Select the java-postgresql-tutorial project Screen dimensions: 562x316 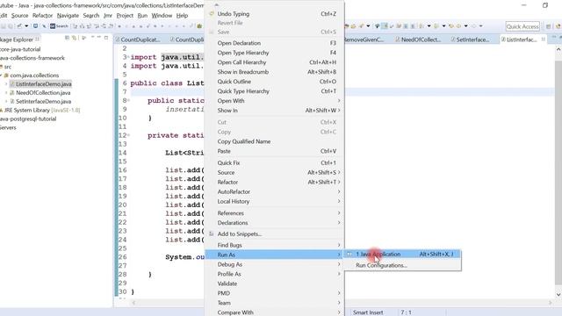pos(28,118)
